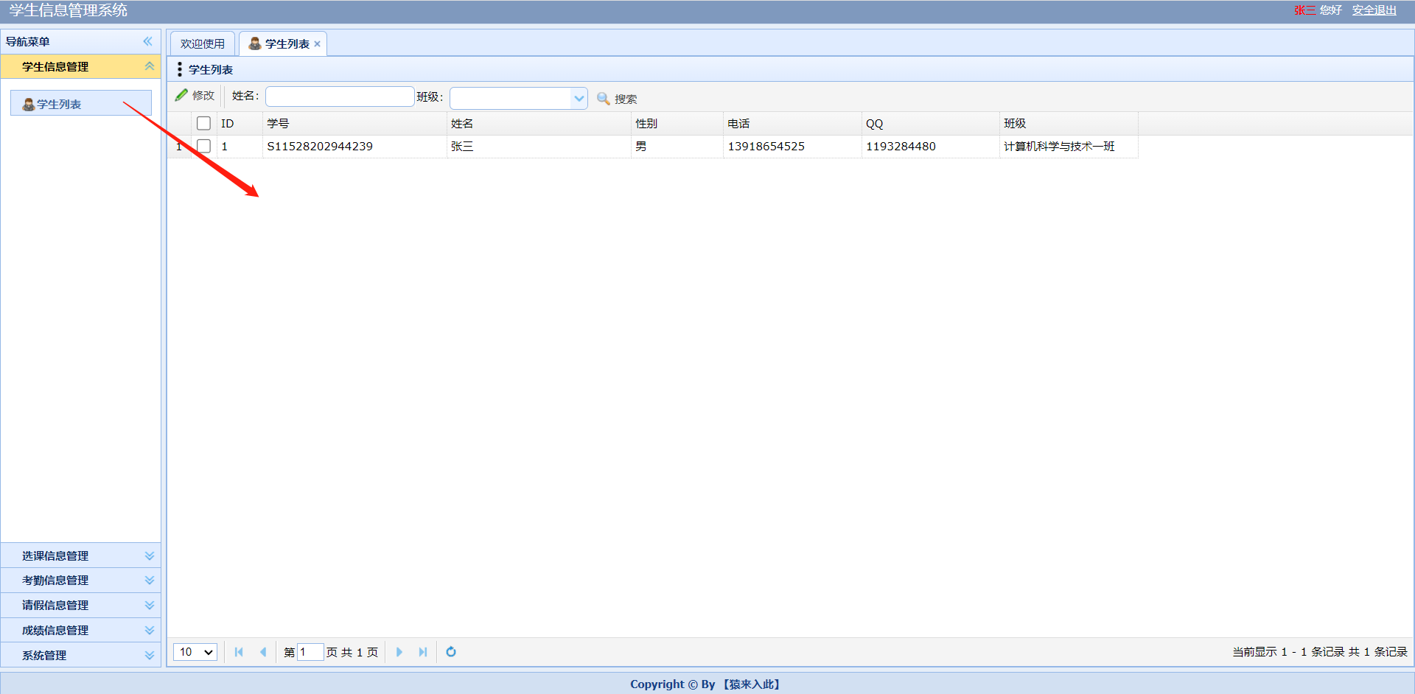Select the 张三 name cell
Image resolution: width=1415 pixels, height=694 pixels.
(539, 146)
